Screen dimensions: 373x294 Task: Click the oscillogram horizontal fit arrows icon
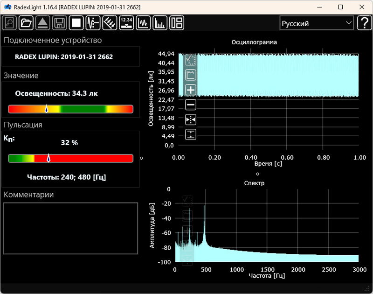click(x=191, y=119)
